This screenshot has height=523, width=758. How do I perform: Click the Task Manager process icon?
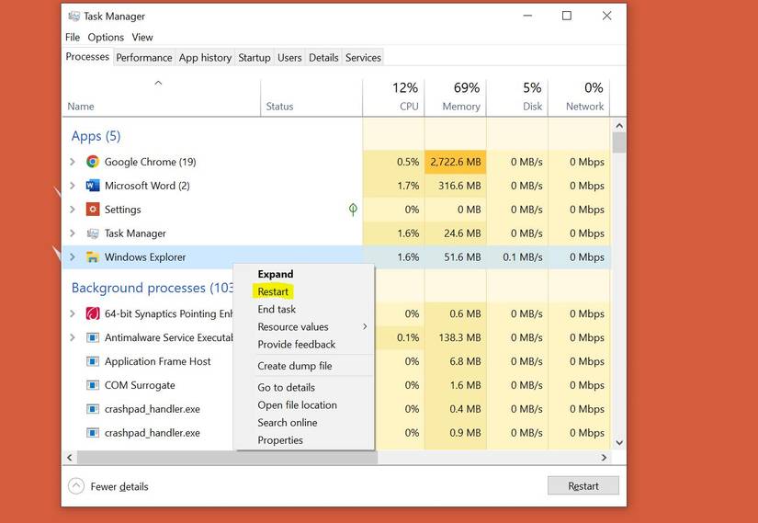pos(93,233)
